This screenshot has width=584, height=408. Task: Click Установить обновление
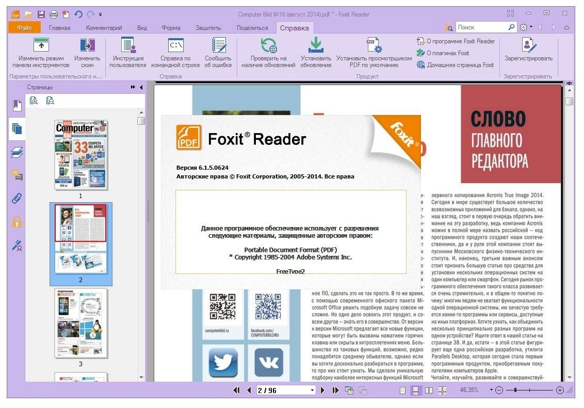(x=316, y=53)
